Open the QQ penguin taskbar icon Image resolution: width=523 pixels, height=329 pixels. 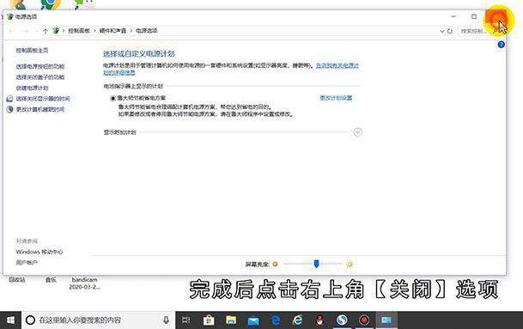[319, 320]
